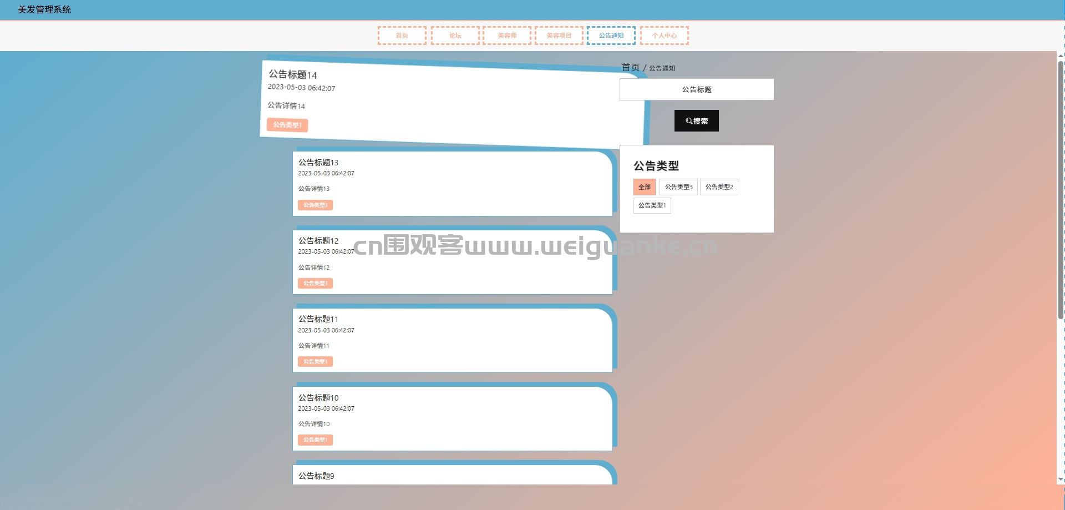The width and height of the screenshot is (1065, 510).
Task: Click the 公告详情13 description text
Action: (x=314, y=189)
